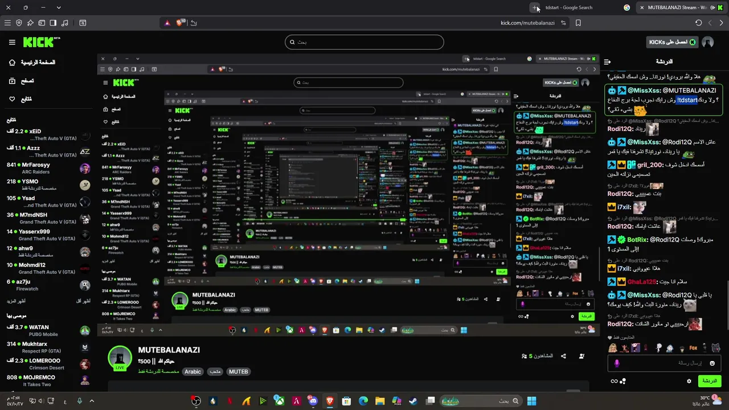Focus the Kick search field
Image resolution: width=729 pixels, height=410 pixels.
pos(364,42)
